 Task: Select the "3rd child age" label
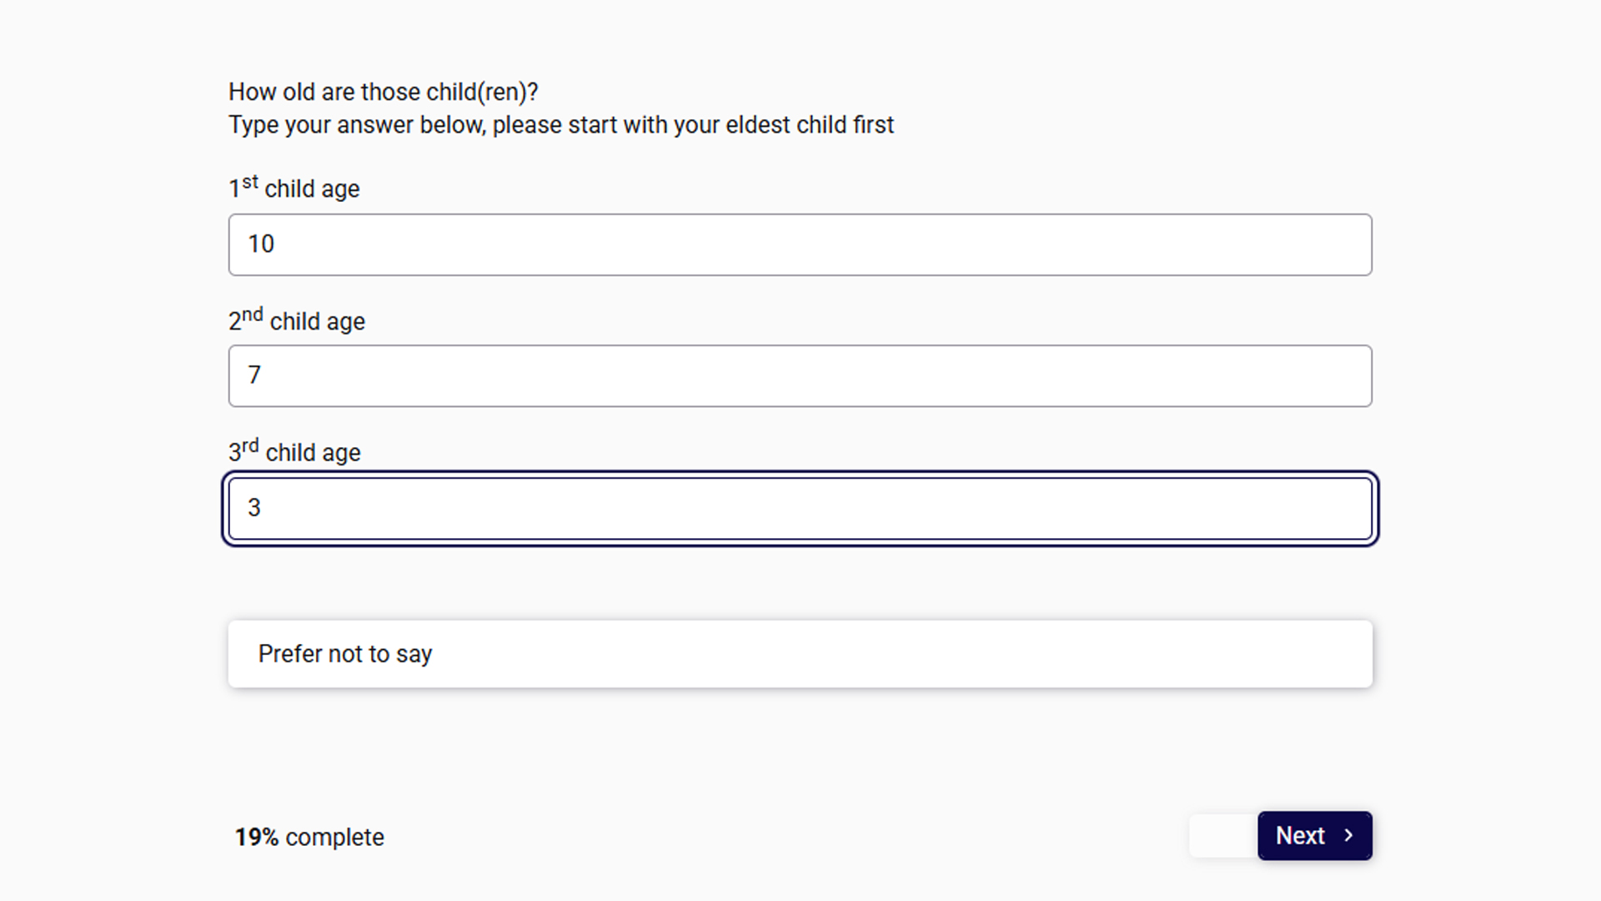294,450
